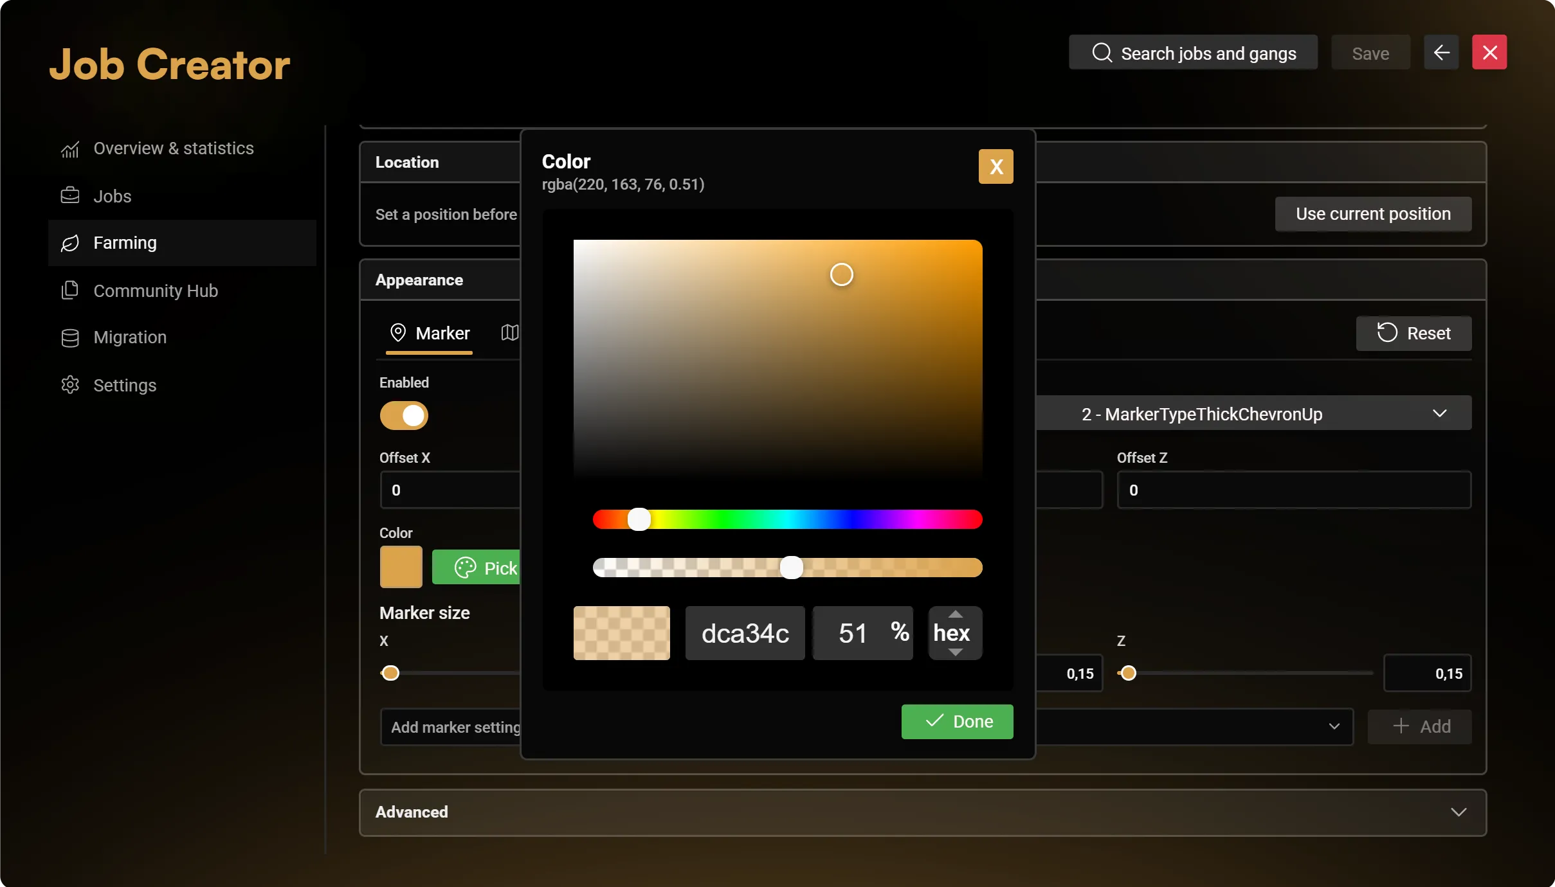
Task: Close the Job Creator with the red X
Action: (x=1489, y=52)
